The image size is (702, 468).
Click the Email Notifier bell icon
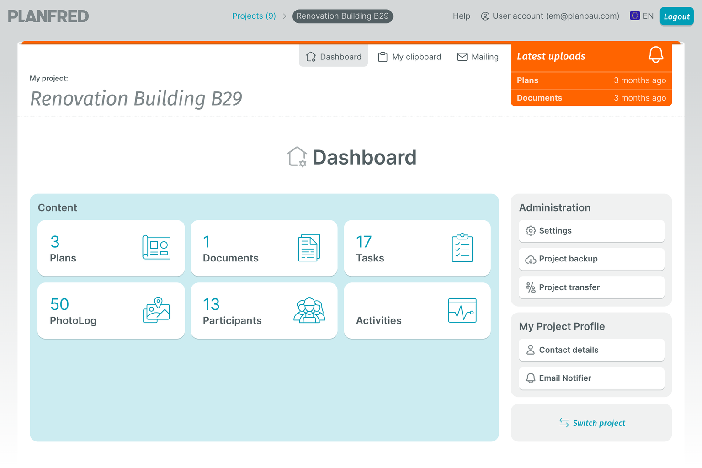531,378
